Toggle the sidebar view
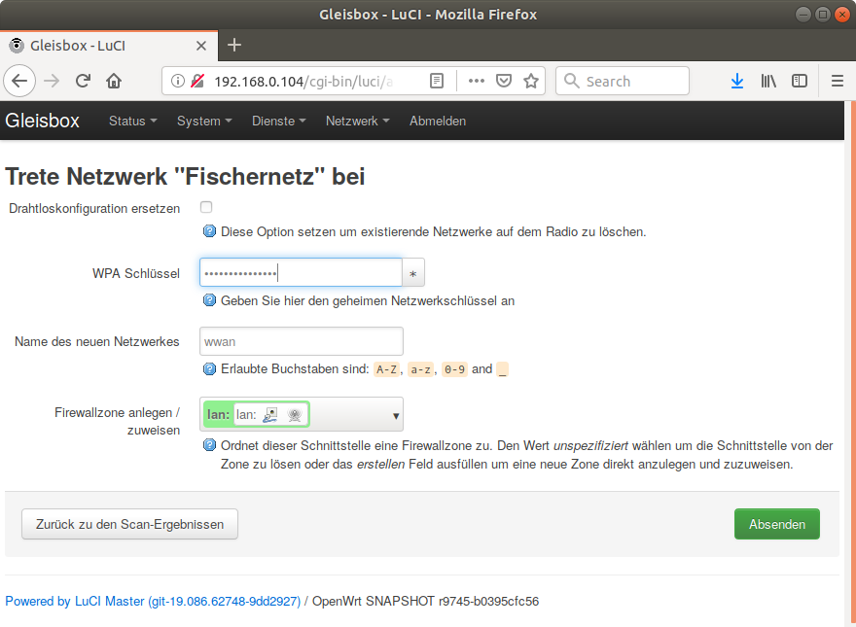 tap(800, 81)
